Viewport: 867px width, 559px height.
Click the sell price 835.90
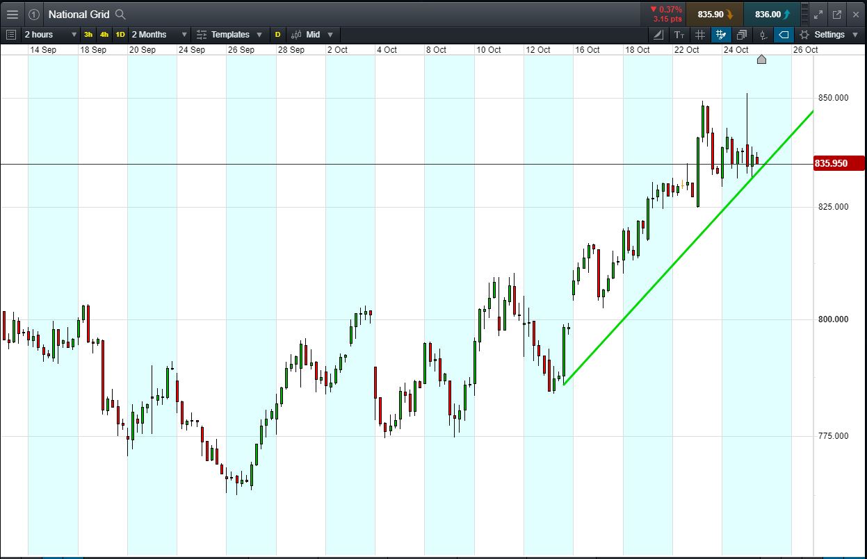point(714,14)
